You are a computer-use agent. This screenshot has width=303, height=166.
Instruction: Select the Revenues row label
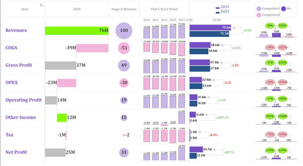pos(16,30)
